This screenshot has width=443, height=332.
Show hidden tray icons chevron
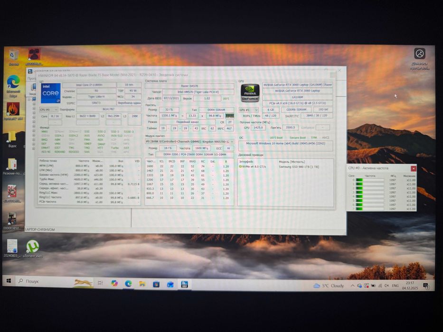353,286
